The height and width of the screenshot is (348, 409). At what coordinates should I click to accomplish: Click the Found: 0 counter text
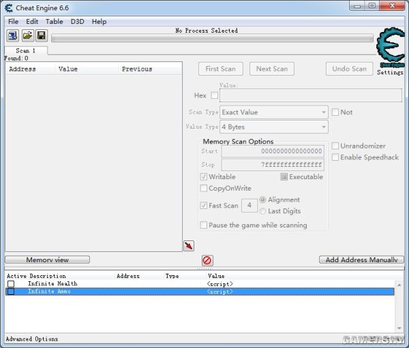[16, 58]
